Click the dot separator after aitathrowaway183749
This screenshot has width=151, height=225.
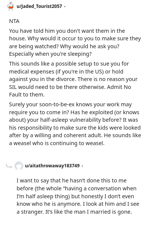tap(82, 166)
